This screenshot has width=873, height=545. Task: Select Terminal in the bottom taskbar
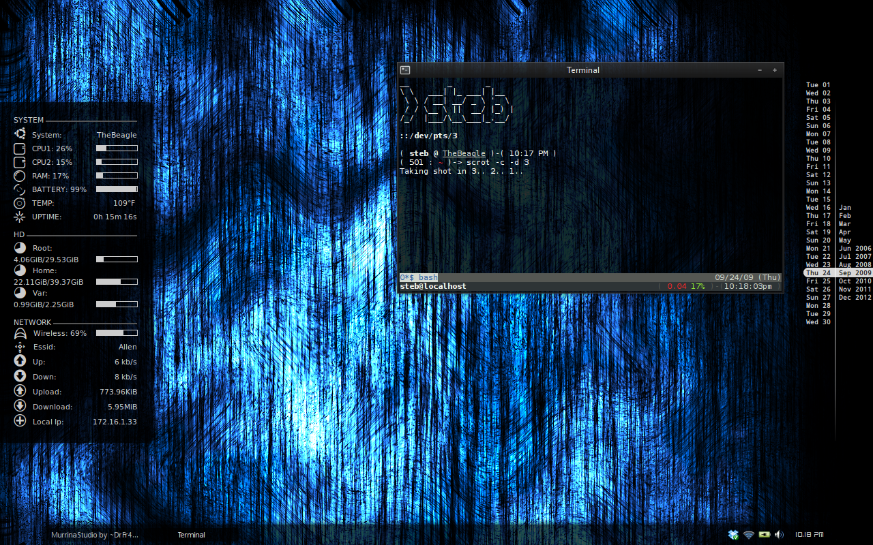tap(192, 535)
